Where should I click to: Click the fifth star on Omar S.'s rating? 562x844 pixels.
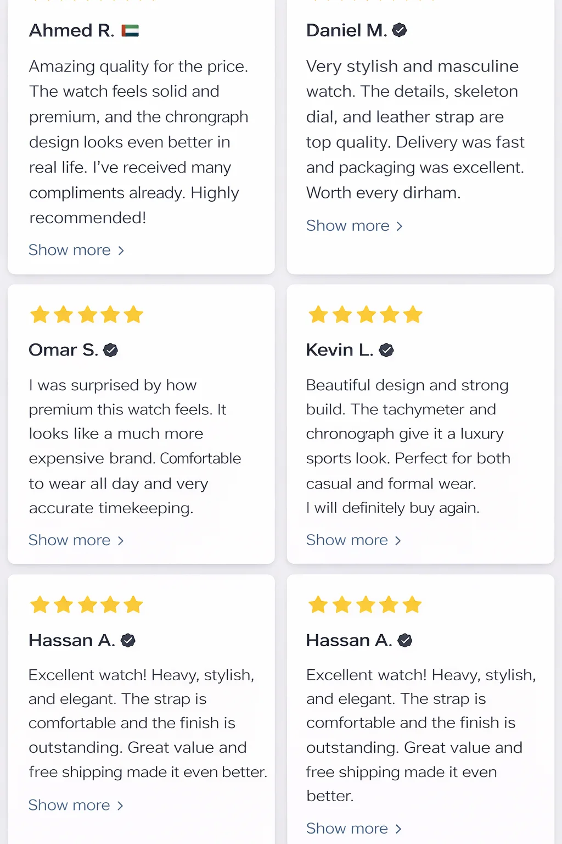[133, 315]
